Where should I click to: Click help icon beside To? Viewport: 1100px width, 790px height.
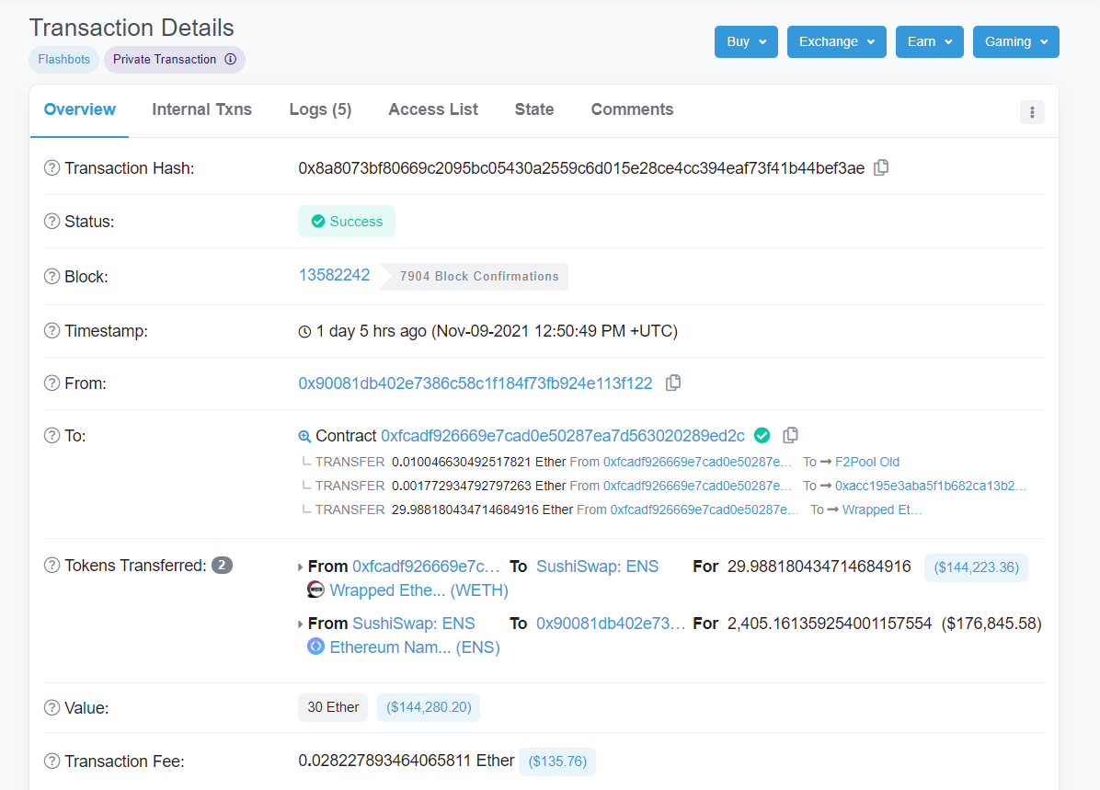click(x=52, y=435)
